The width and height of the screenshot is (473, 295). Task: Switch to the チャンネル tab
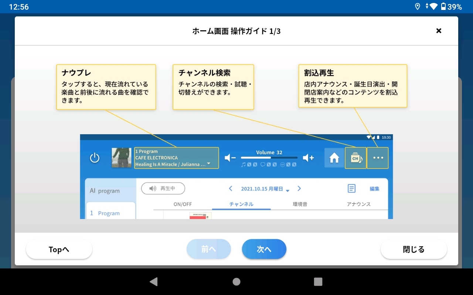point(241,204)
